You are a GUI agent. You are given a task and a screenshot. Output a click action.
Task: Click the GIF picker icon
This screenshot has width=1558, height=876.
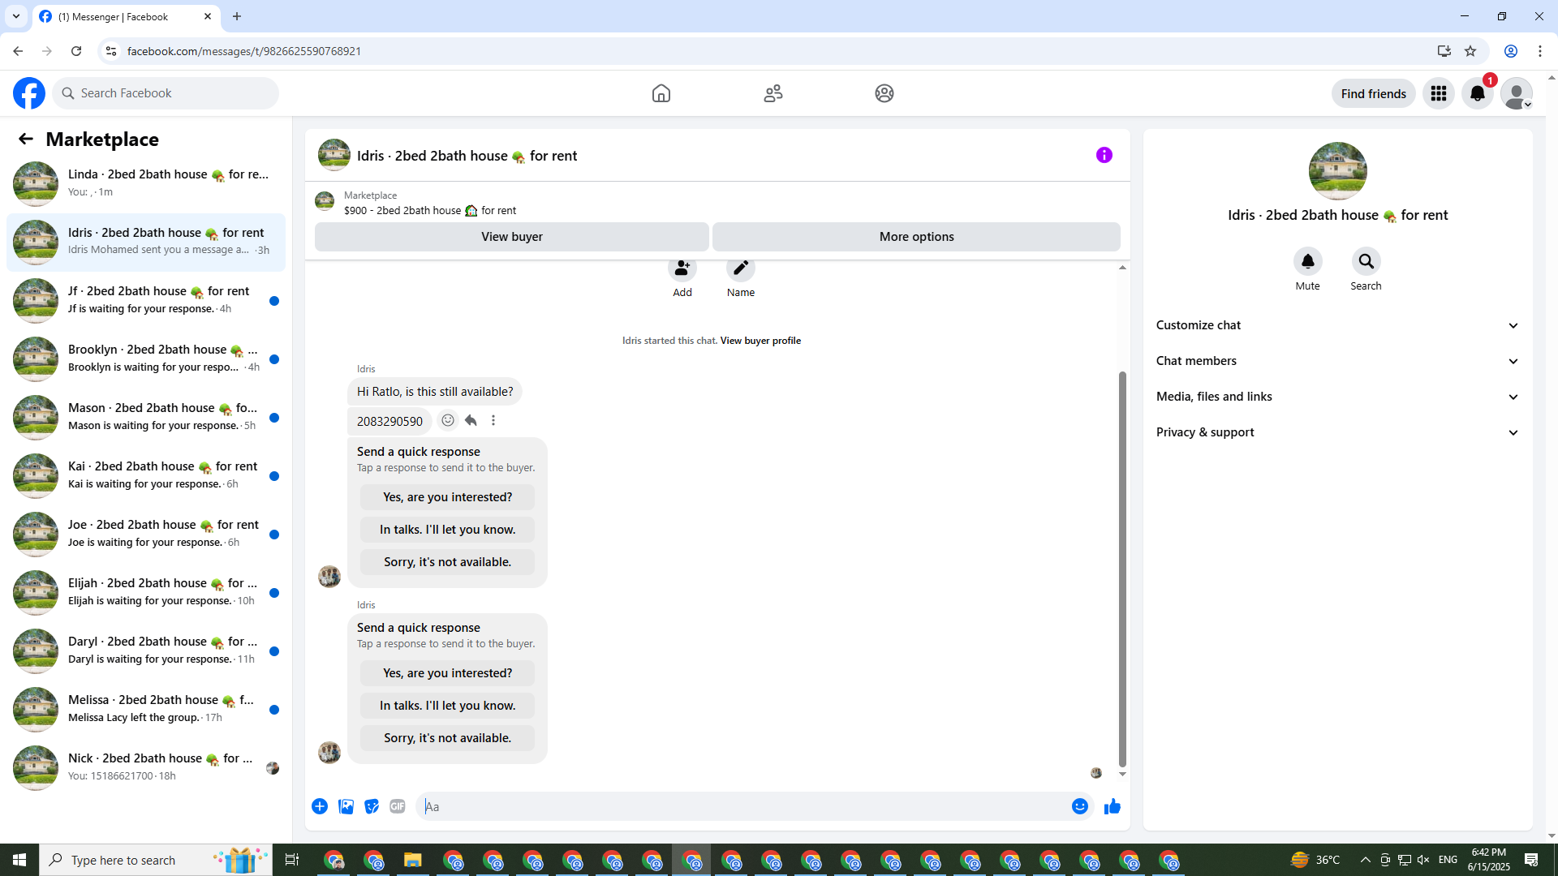tap(397, 806)
